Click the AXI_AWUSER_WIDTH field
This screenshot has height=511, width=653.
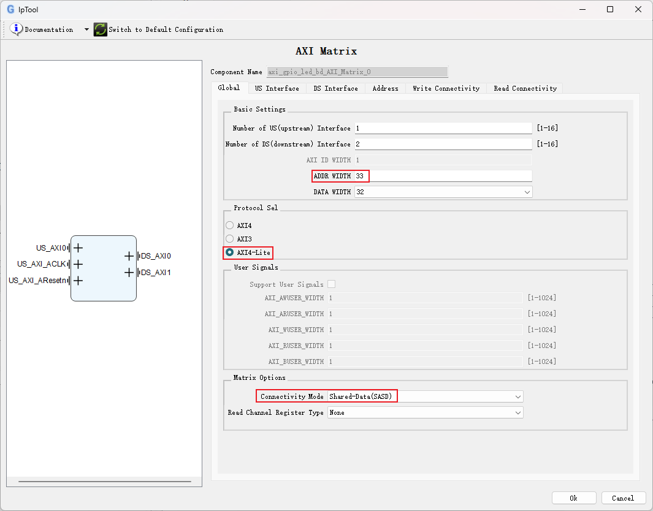tap(425, 298)
